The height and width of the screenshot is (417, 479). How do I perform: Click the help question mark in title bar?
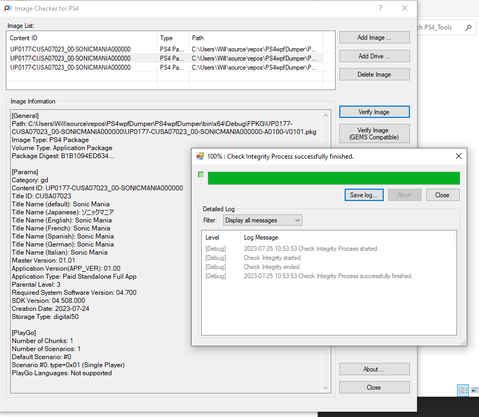[x=381, y=8]
